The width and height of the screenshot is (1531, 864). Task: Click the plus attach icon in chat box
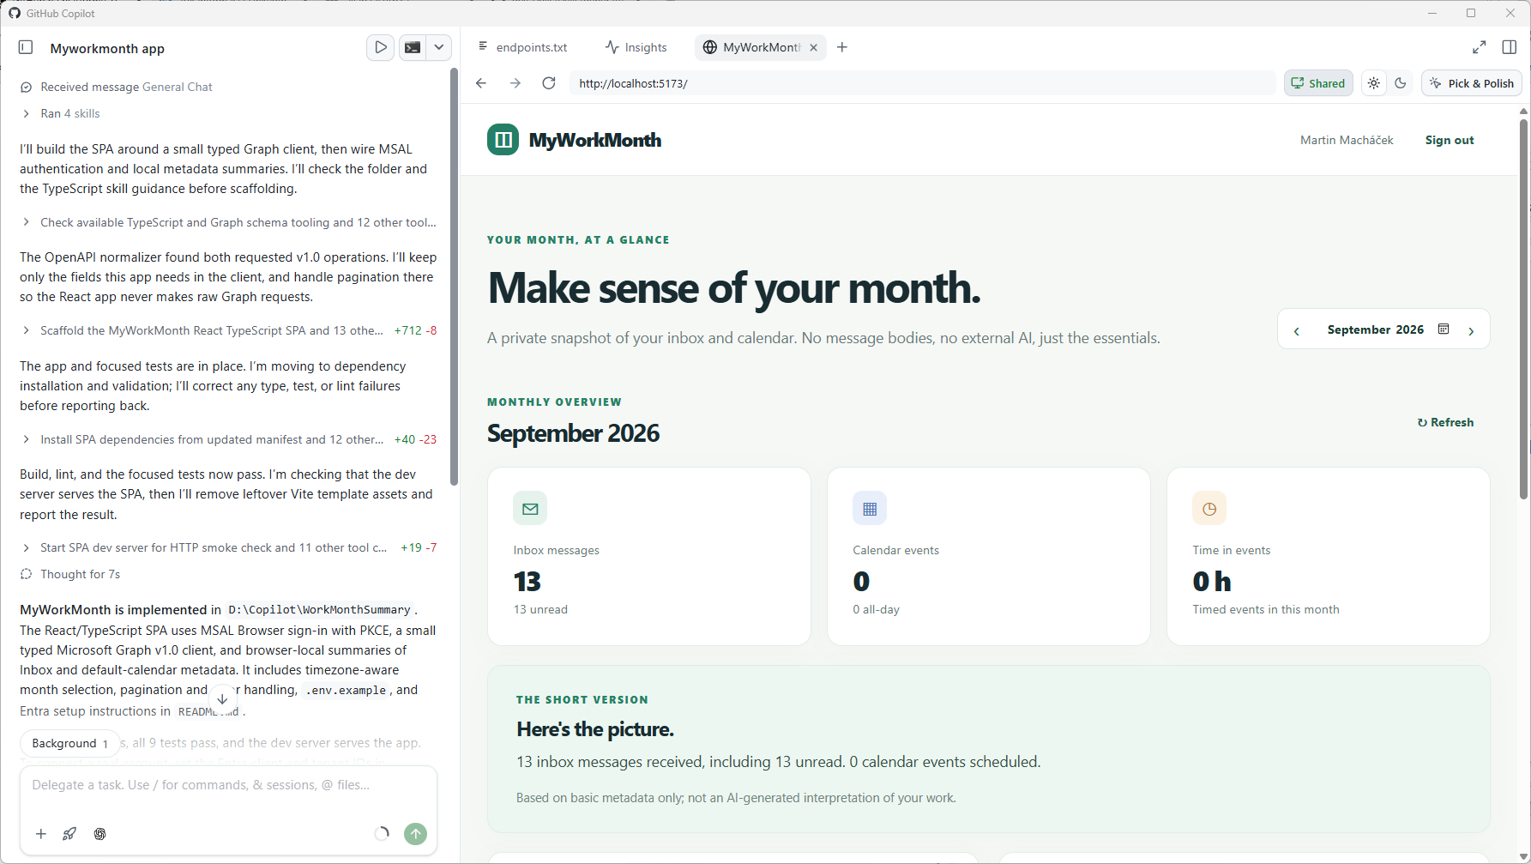pos(40,834)
